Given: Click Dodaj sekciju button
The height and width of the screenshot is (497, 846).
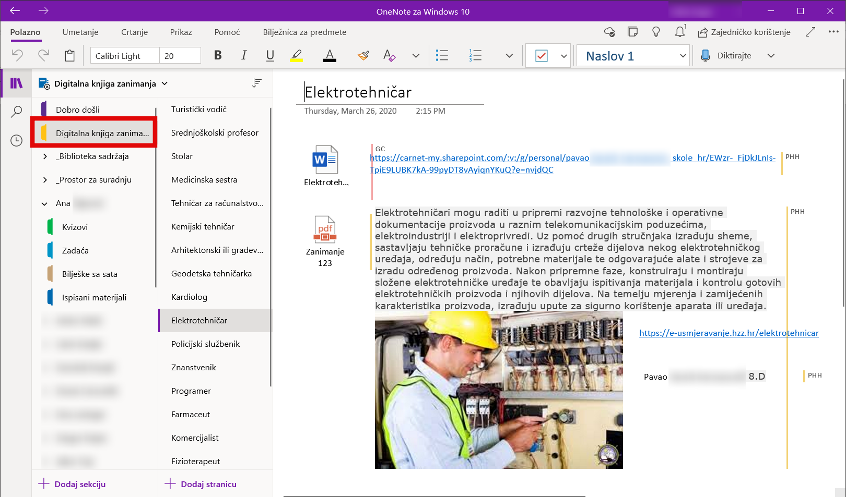Looking at the screenshot, I should [72, 484].
